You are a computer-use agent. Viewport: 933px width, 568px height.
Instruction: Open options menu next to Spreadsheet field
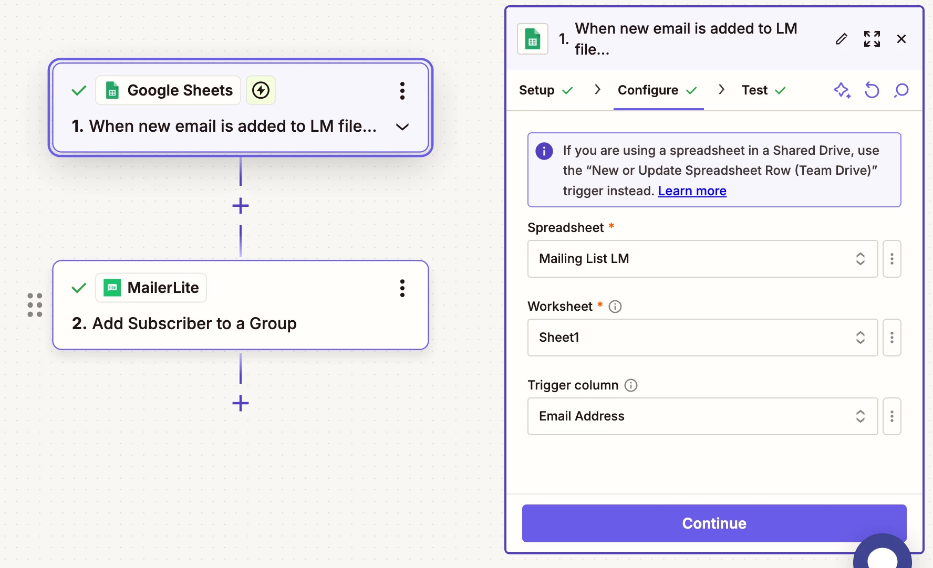tap(892, 259)
